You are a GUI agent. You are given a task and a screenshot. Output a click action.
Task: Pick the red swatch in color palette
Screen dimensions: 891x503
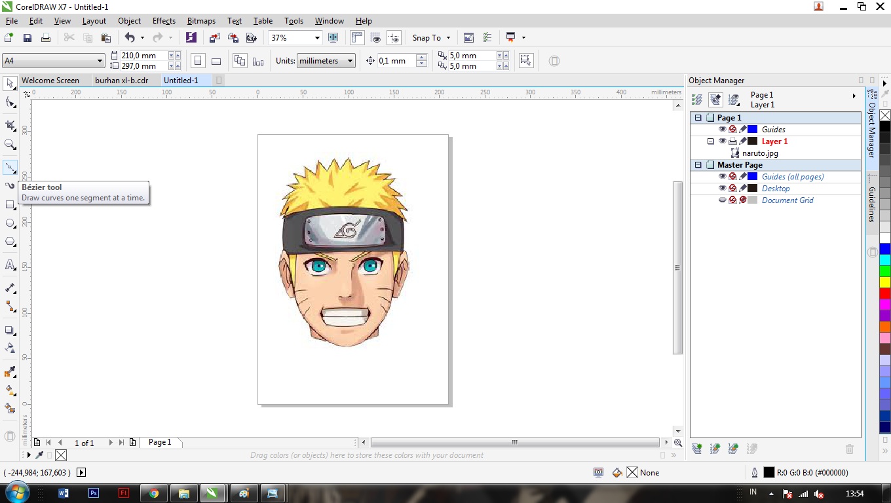pyautogui.click(x=885, y=293)
